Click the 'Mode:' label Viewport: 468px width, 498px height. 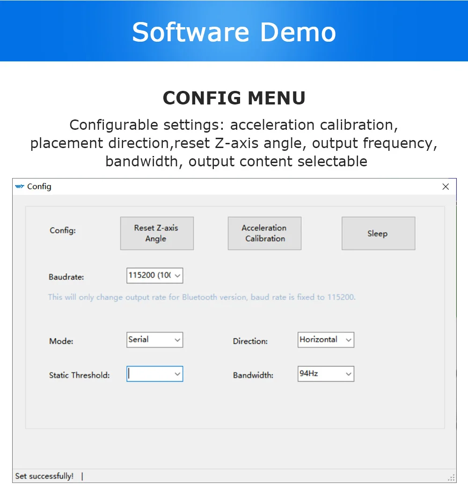(x=61, y=341)
